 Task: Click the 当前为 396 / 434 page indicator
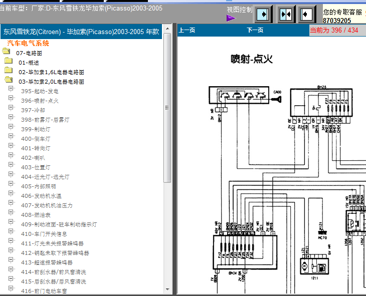click(x=334, y=30)
